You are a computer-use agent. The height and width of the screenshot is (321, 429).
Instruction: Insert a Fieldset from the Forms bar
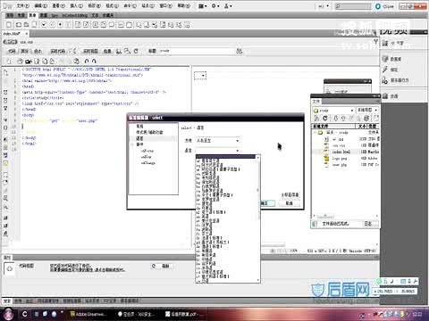[x=129, y=25]
